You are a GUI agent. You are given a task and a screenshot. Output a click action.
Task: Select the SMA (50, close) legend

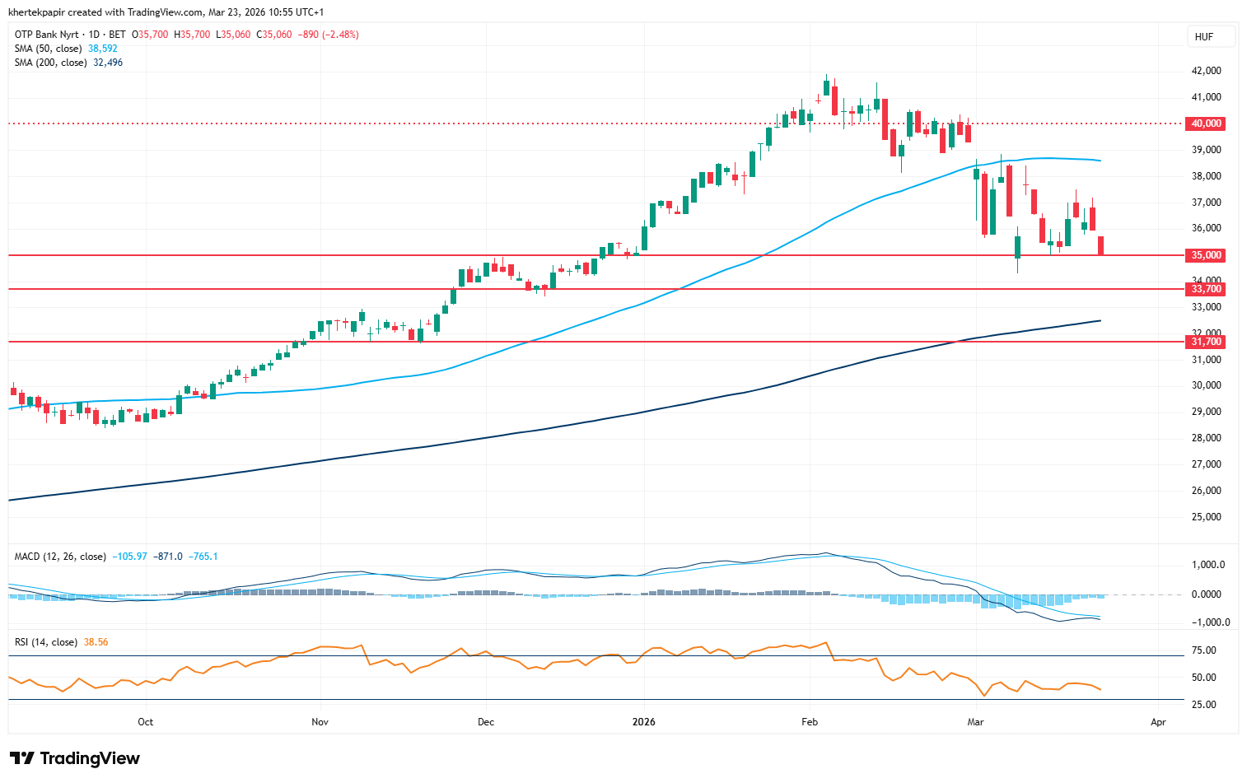point(48,49)
